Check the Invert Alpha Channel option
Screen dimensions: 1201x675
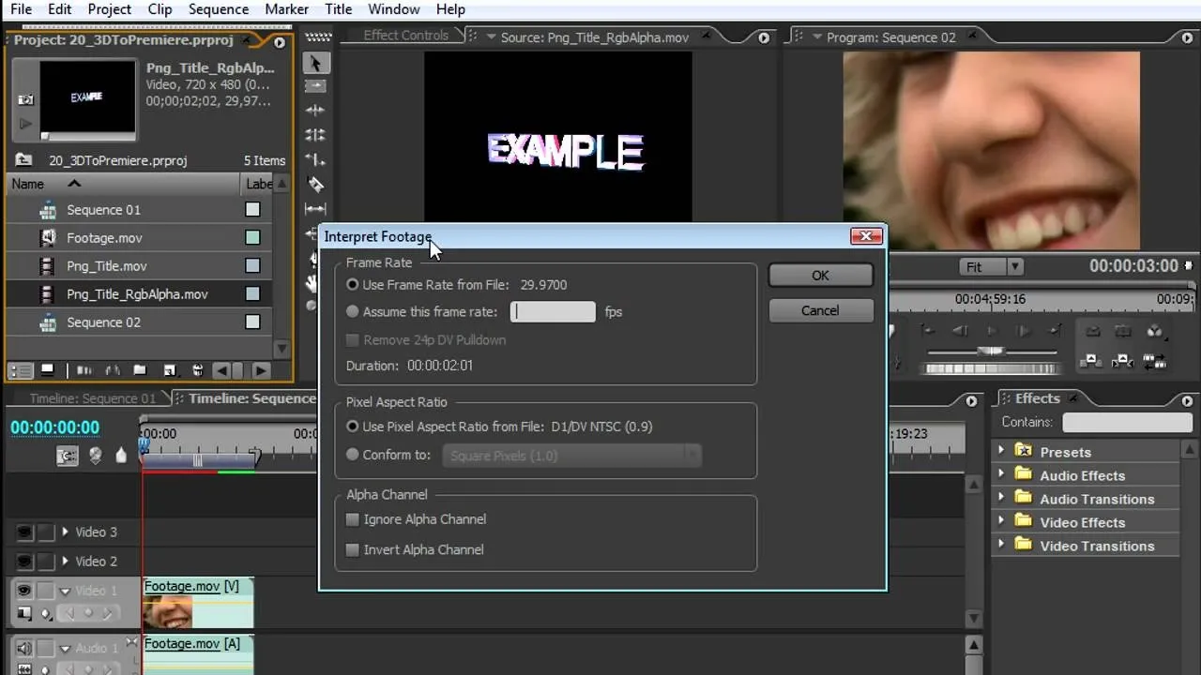pyautogui.click(x=353, y=550)
